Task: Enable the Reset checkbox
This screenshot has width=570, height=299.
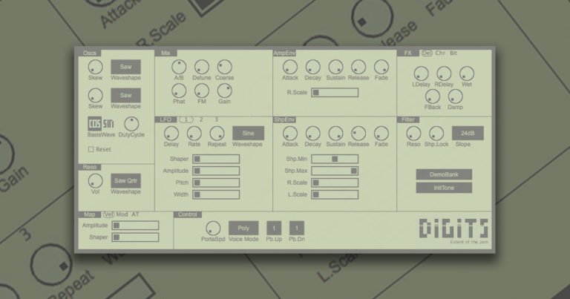Action: tap(91, 149)
